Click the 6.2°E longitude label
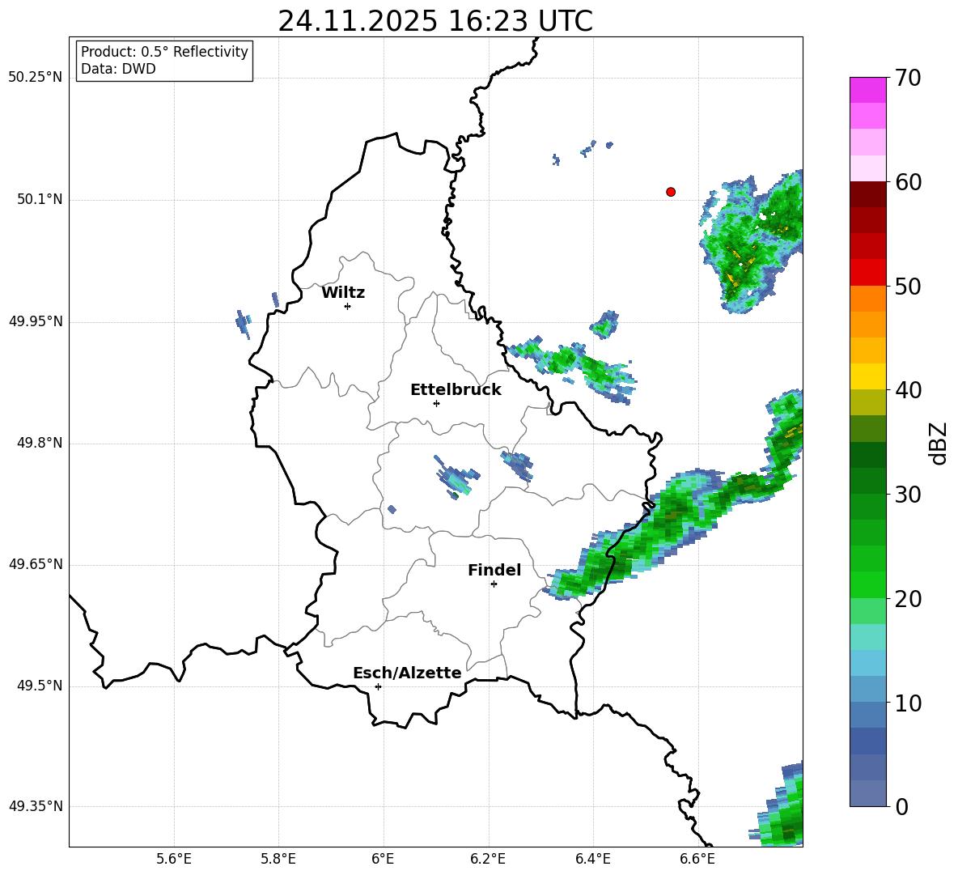Viewport: 958px width, 875px height. (488, 859)
